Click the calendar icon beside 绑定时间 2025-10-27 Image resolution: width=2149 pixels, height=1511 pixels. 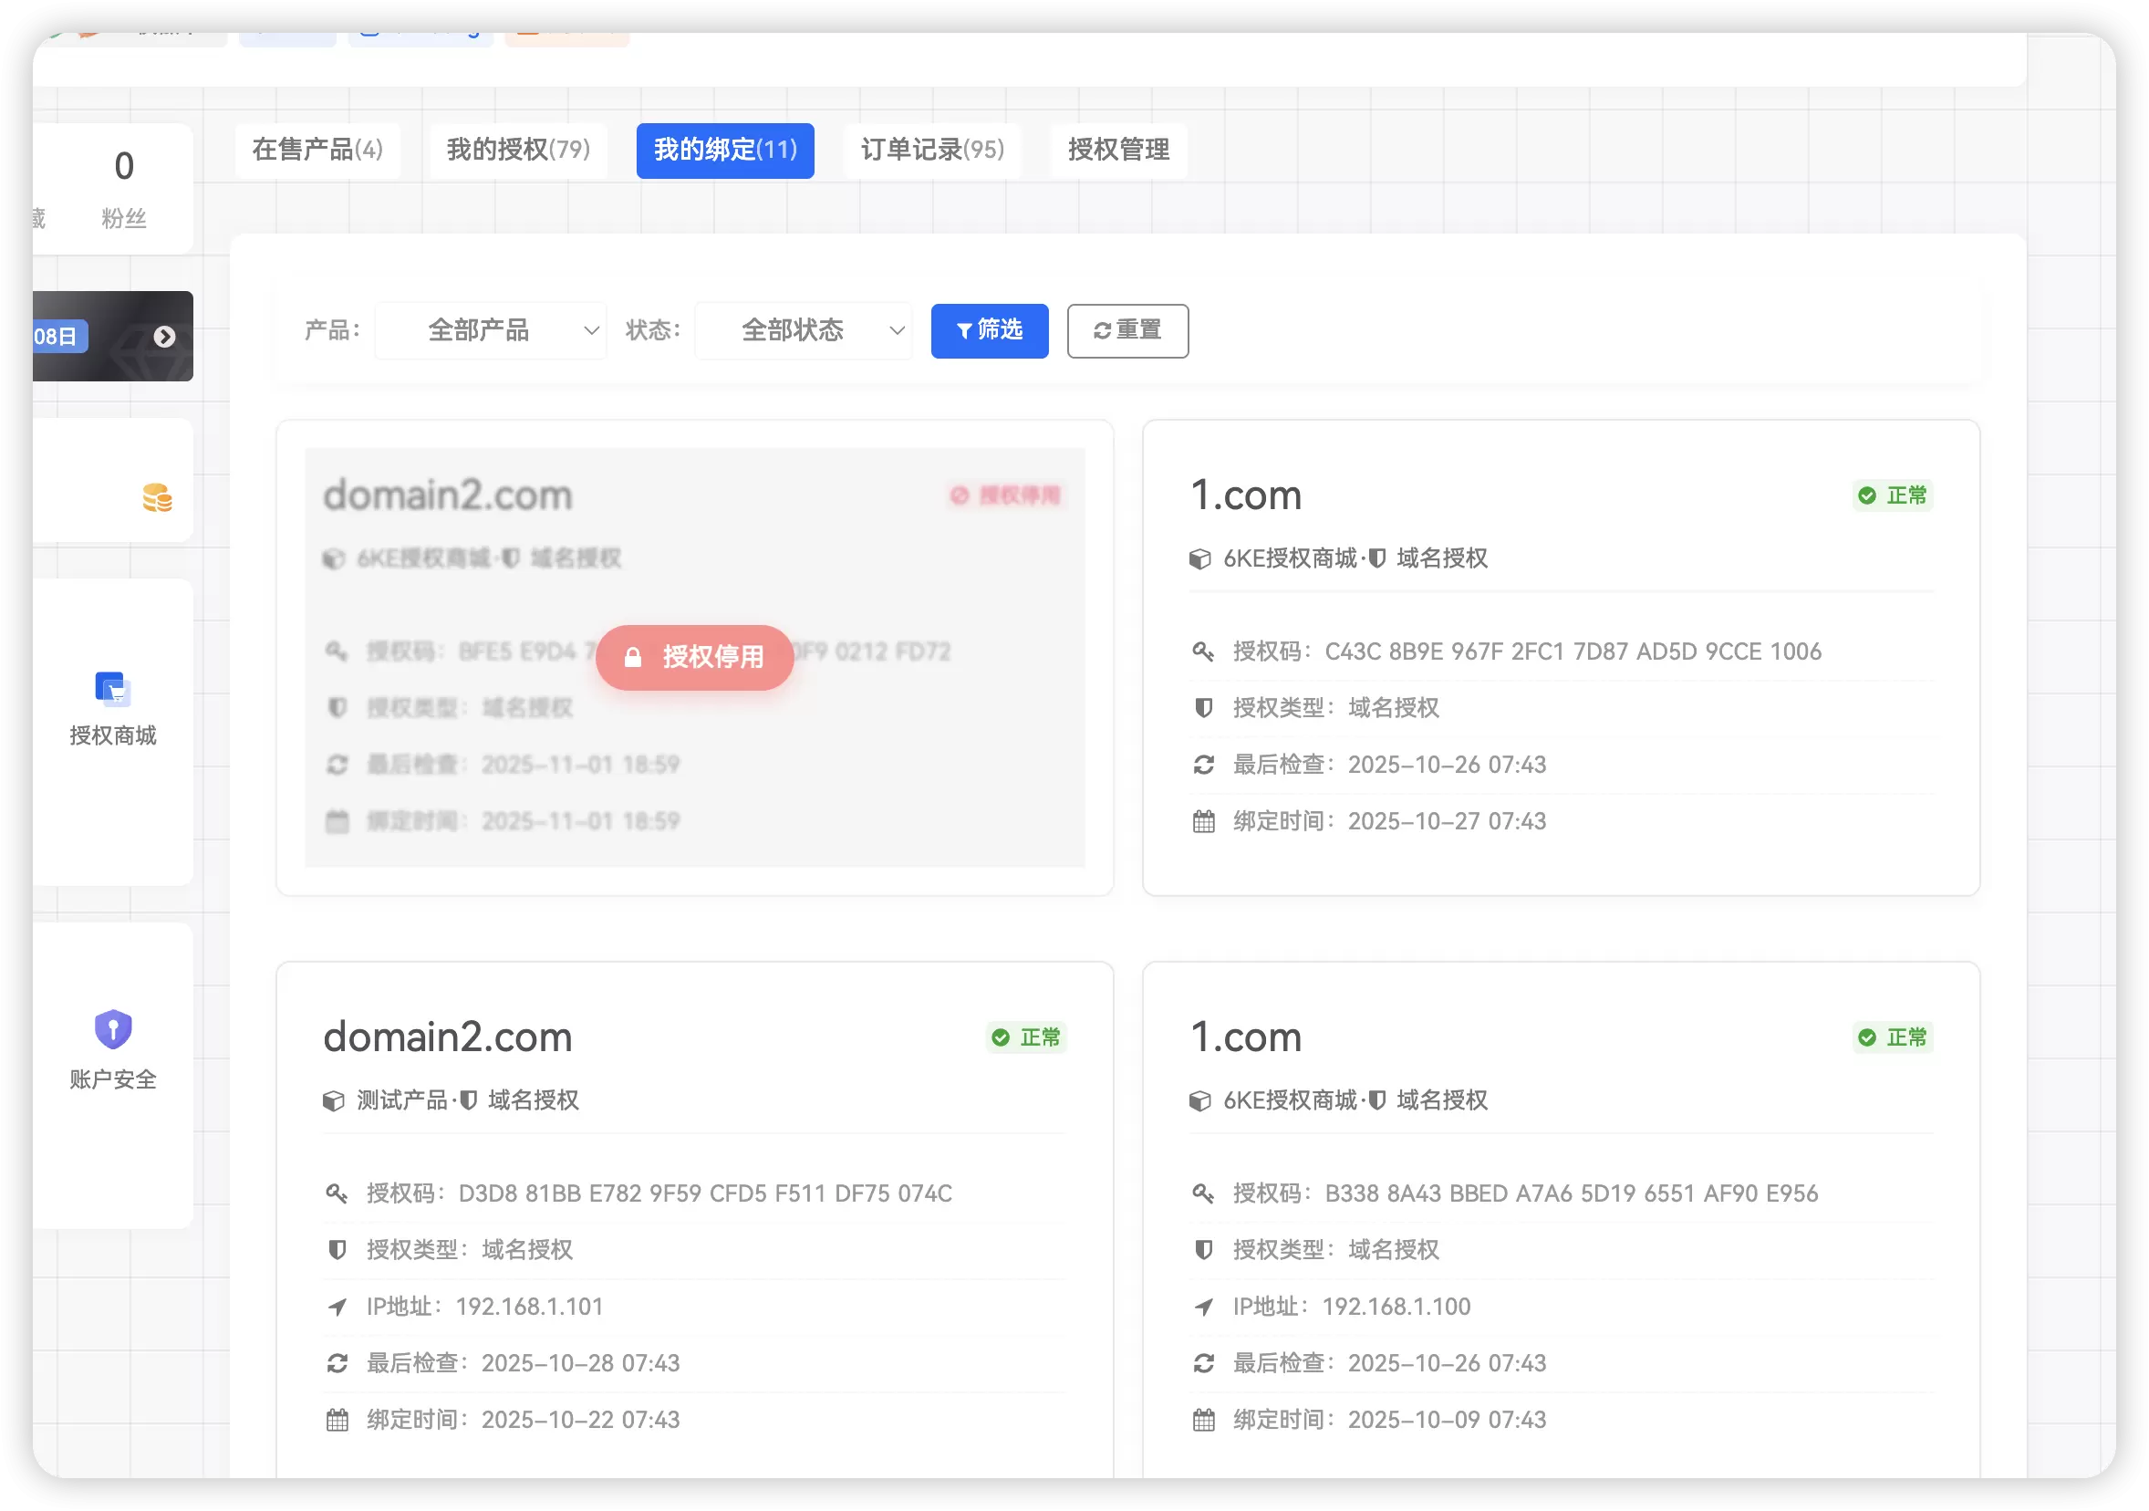tap(1203, 821)
